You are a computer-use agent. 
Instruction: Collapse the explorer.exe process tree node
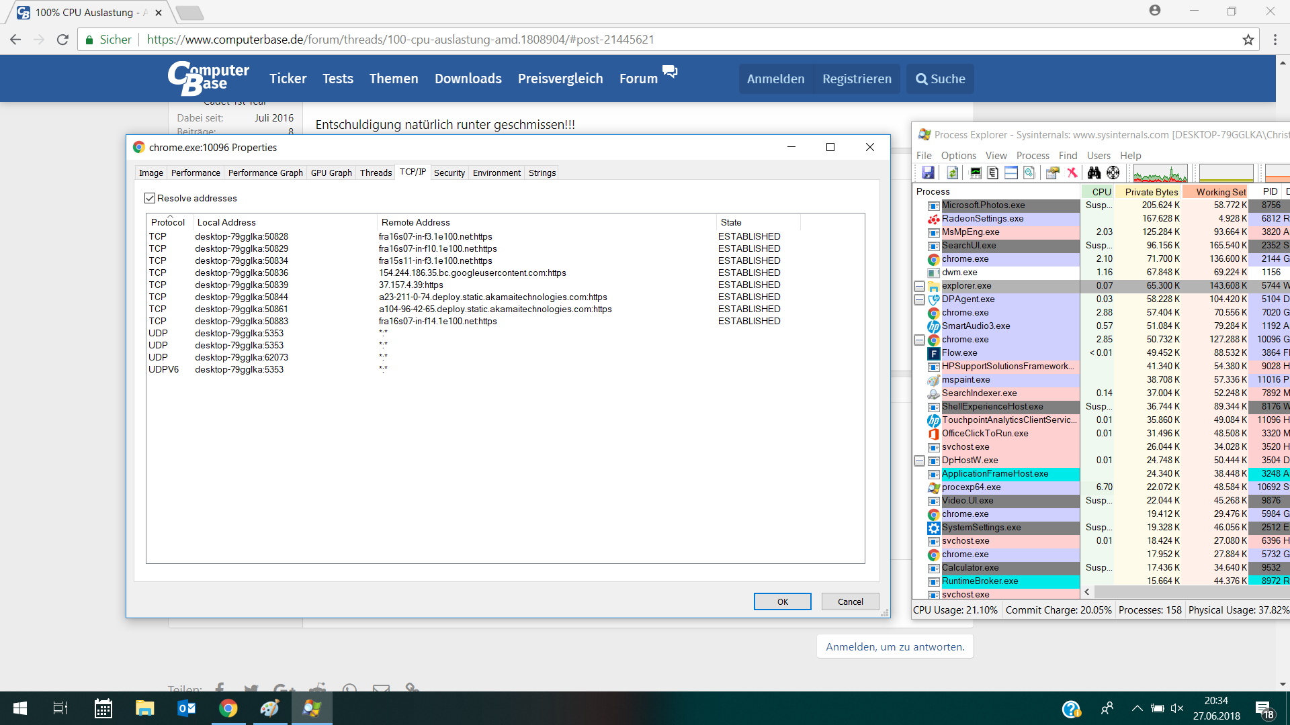click(x=919, y=286)
